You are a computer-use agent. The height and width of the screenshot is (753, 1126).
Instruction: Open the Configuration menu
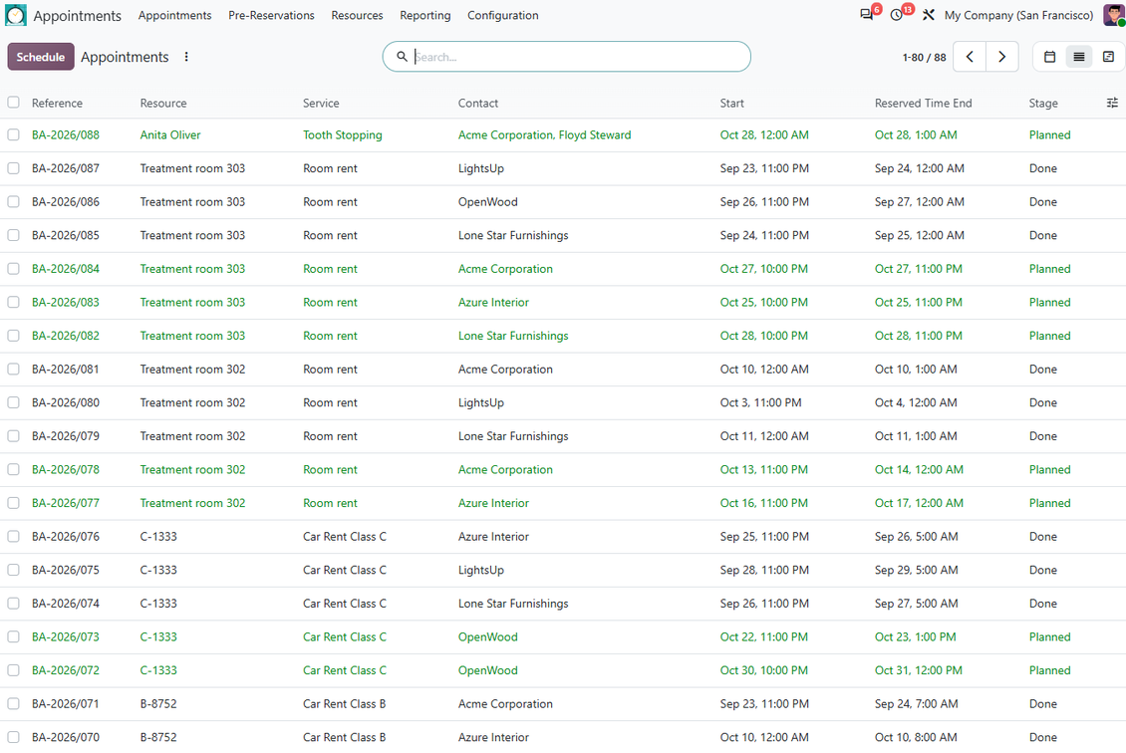click(x=502, y=15)
